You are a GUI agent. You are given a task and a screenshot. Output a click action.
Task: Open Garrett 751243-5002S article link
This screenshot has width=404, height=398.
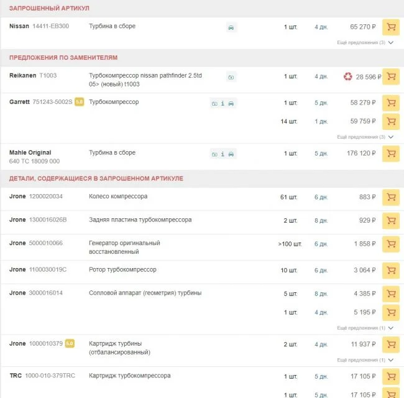pos(52,102)
